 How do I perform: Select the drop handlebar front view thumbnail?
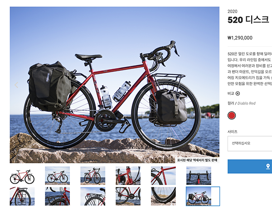199,175
